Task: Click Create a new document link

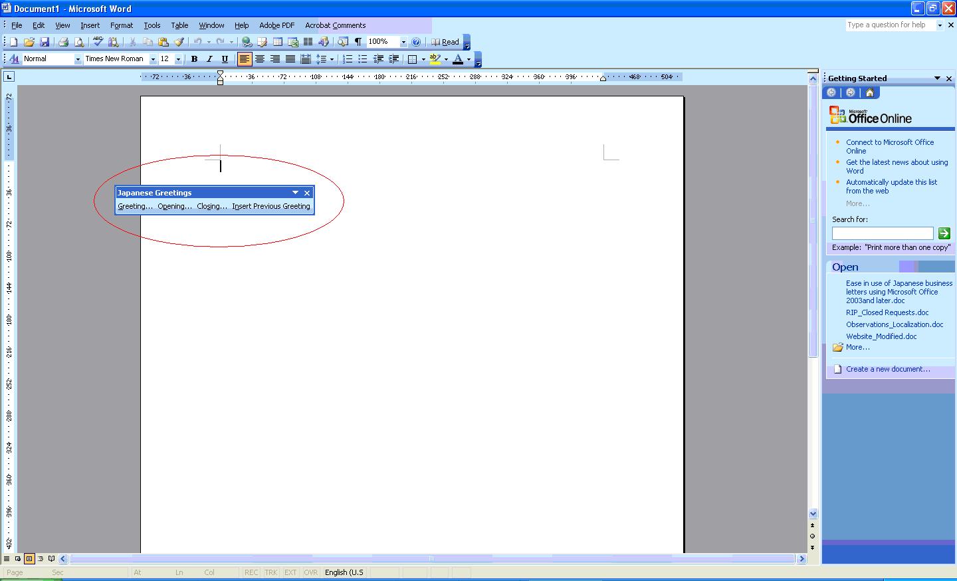Action: (x=888, y=369)
